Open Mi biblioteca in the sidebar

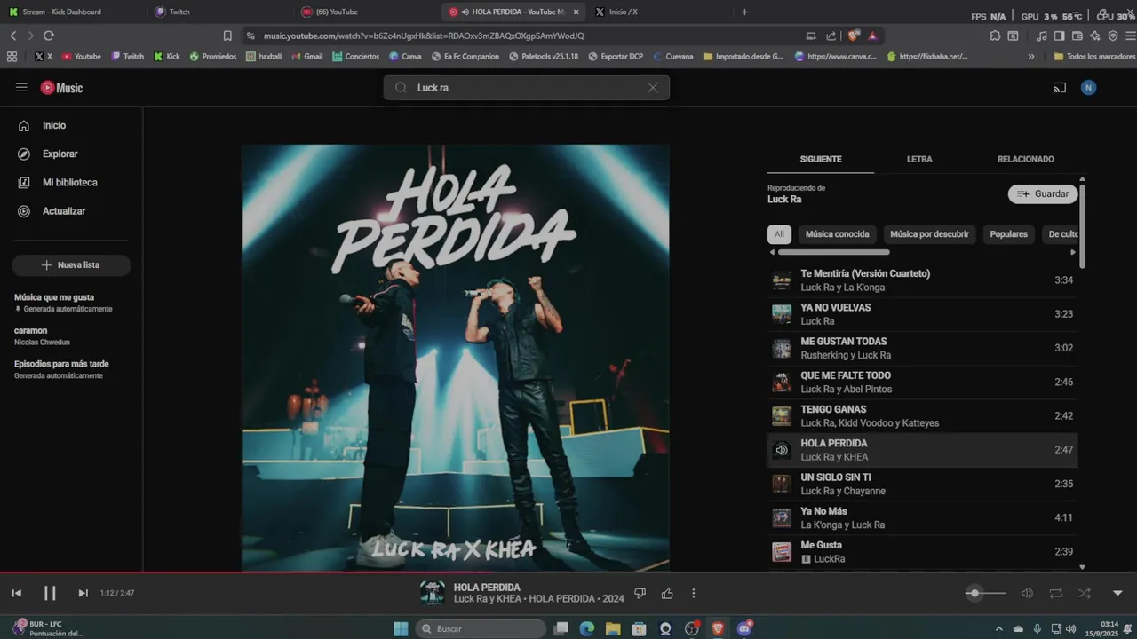click(x=71, y=182)
